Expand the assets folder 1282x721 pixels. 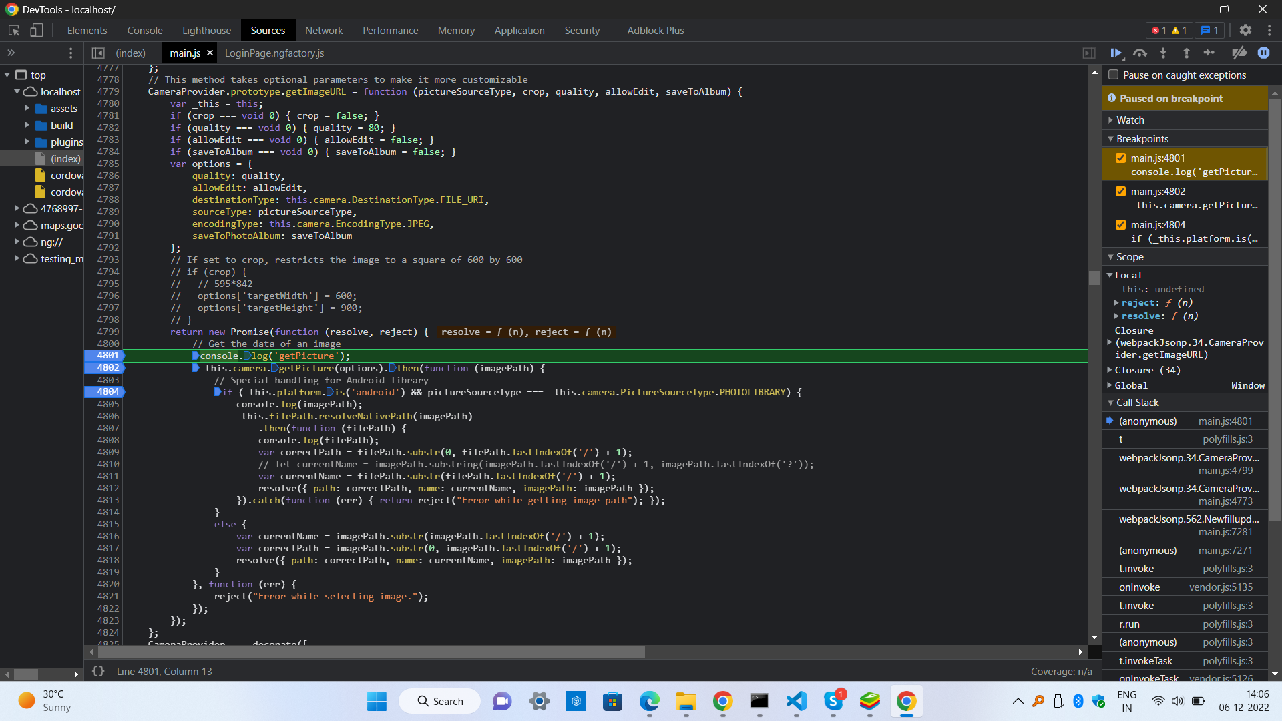pyautogui.click(x=27, y=108)
